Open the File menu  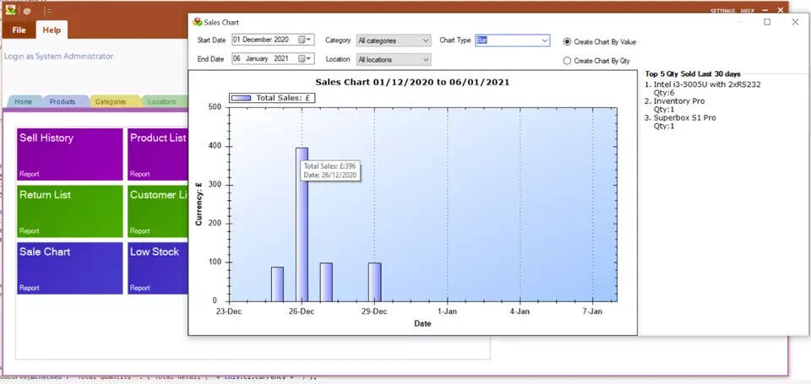tap(19, 30)
